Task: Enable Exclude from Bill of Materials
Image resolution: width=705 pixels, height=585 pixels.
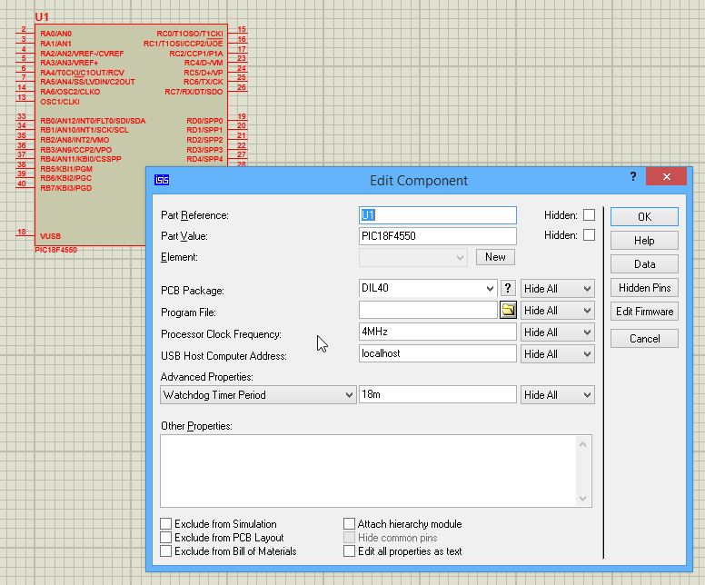Action: coord(166,551)
